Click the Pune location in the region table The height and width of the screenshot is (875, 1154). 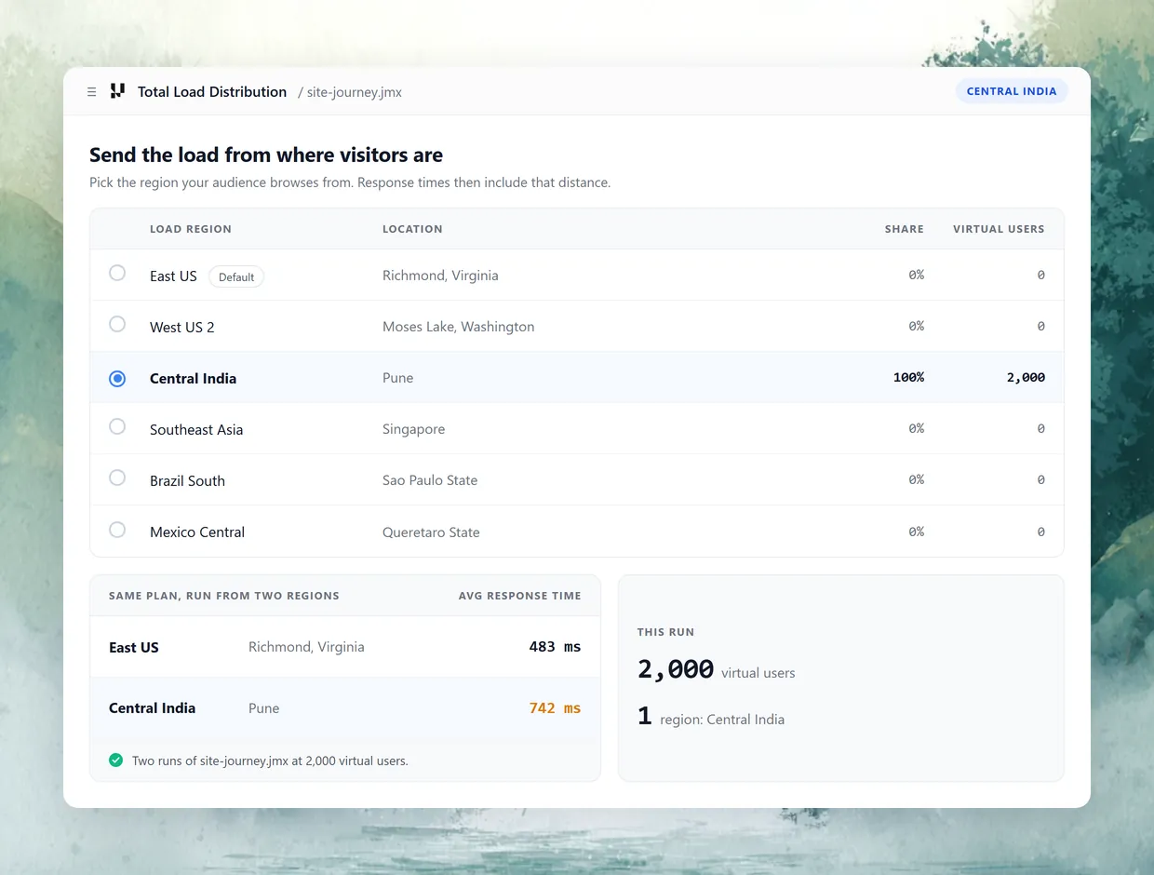pyautogui.click(x=397, y=378)
